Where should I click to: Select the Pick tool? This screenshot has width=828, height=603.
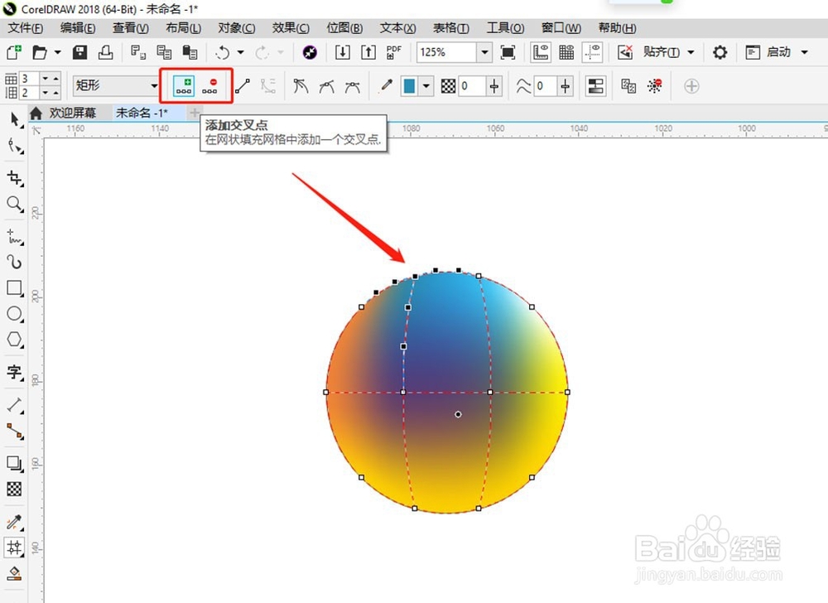[x=15, y=119]
